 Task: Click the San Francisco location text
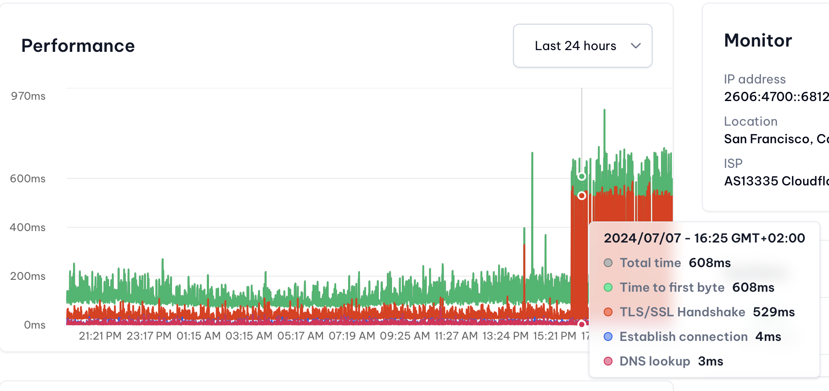coord(776,139)
